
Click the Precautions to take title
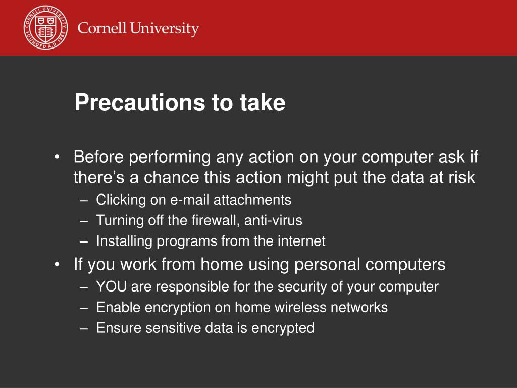tap(180, 102)
